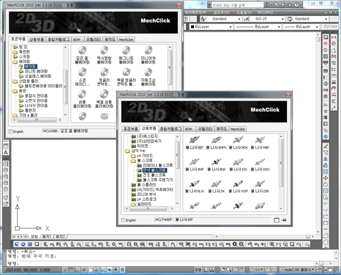Click the keyword search input field at top
341x275 pixels.
(x=237, y=5)
